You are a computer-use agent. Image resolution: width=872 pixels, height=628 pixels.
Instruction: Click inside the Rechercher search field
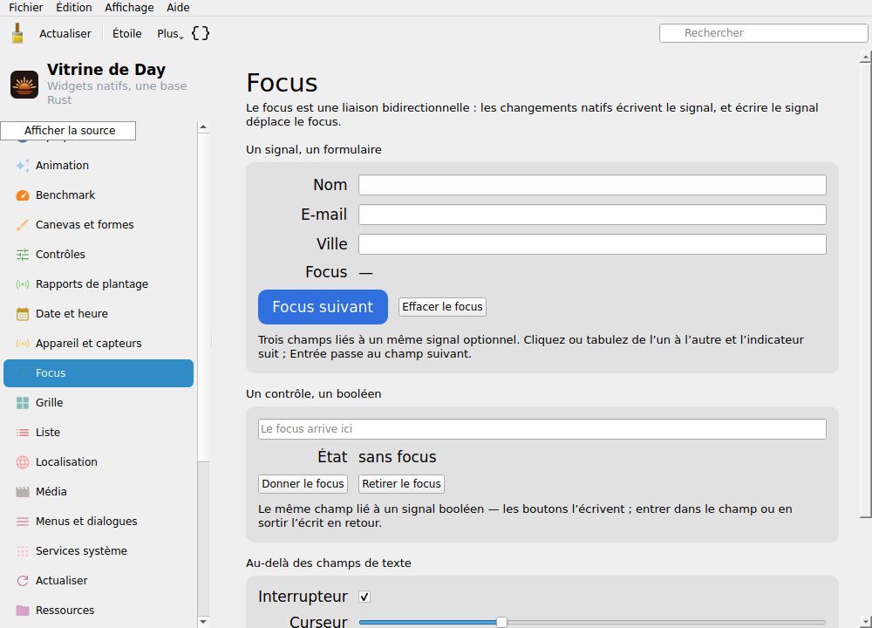(x=763, y=33)
